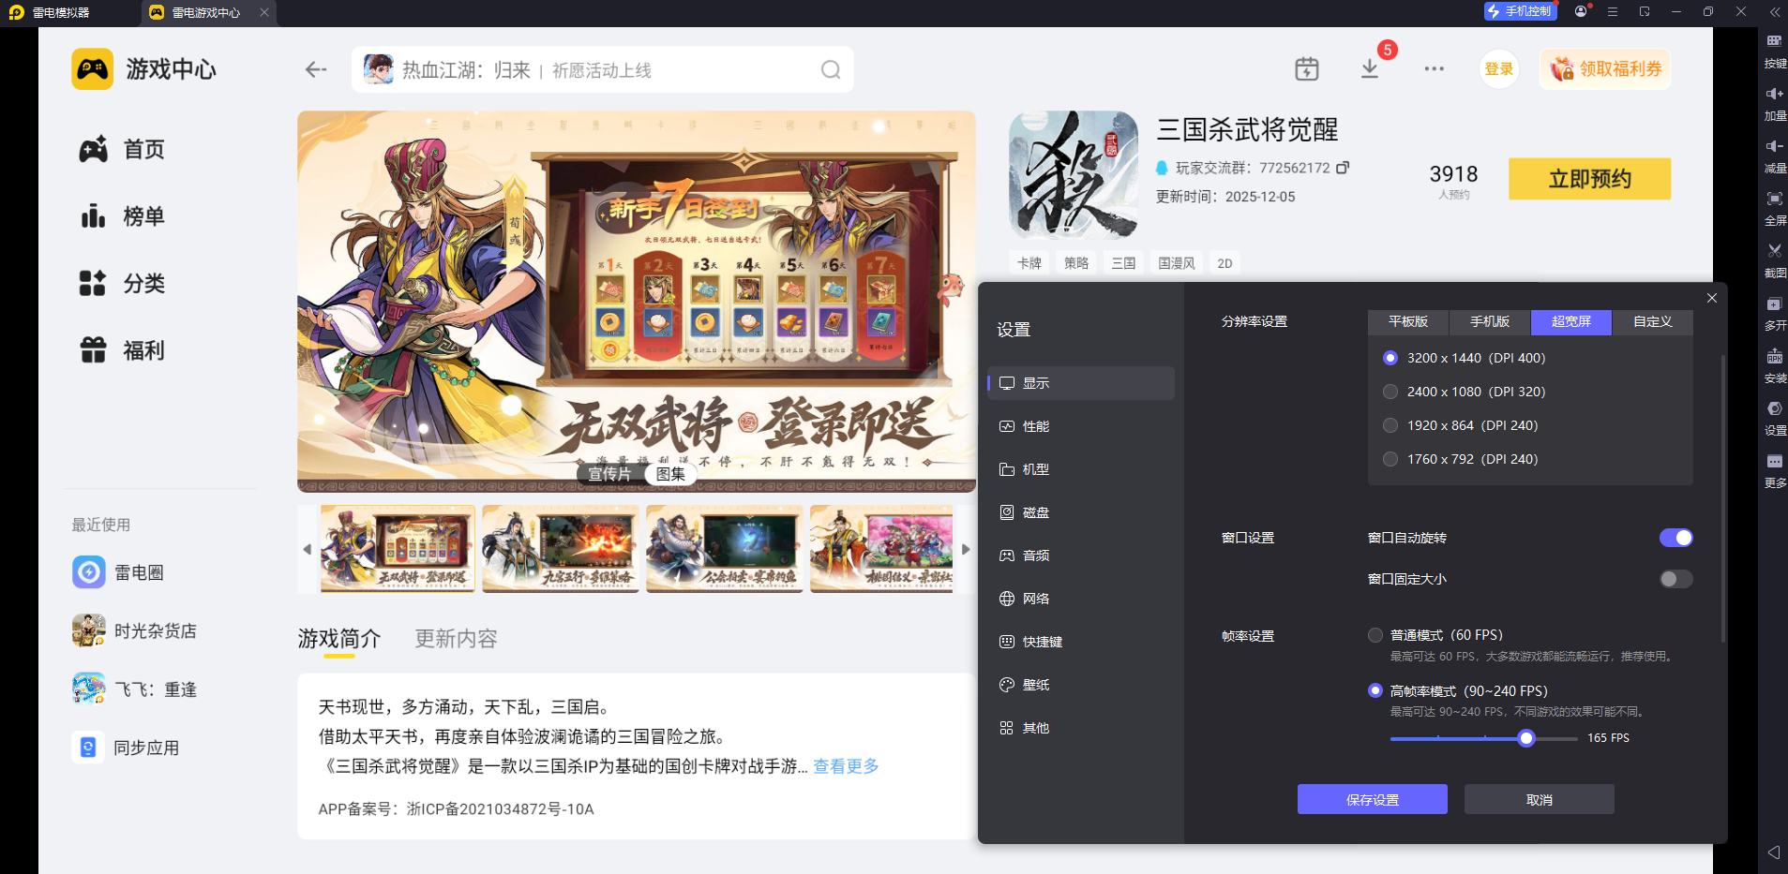Open the 更新内容 tab
1788x874 pixels.
click(457, 639)
